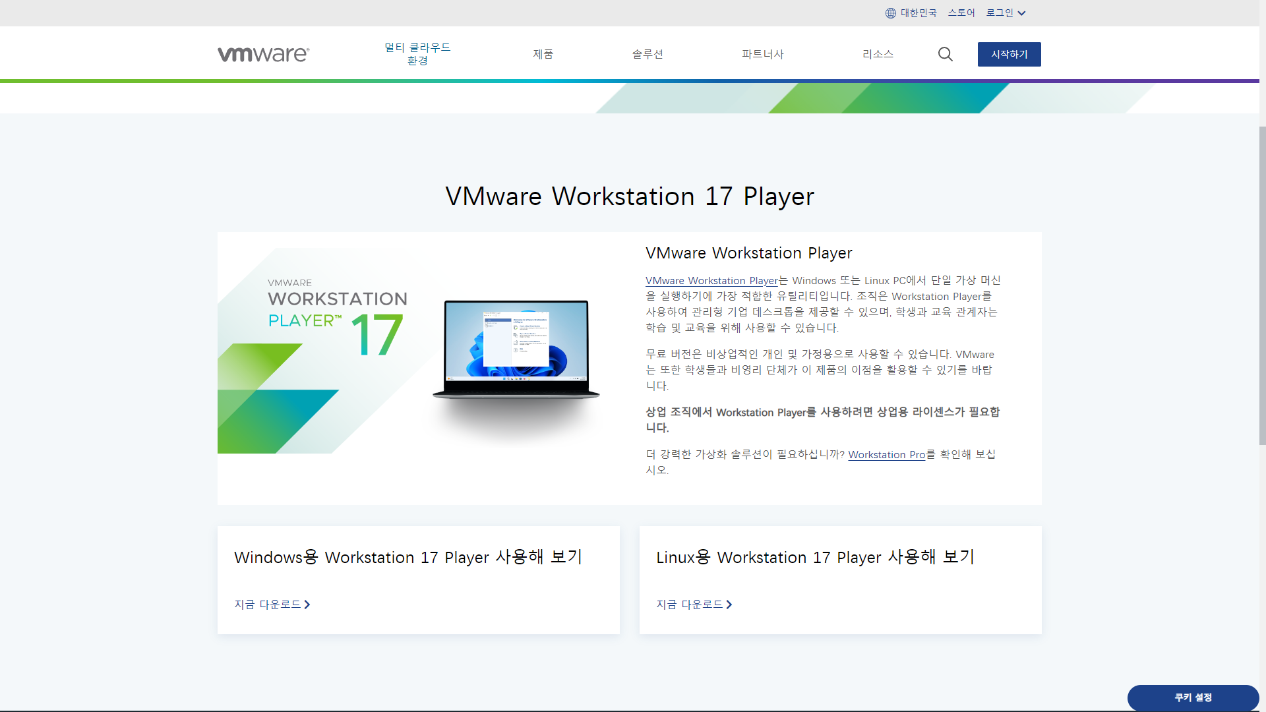Click the VMware Workstation Player inline link
The width and height of the screenshot is (1266, 712).
[x=711, y=281]
